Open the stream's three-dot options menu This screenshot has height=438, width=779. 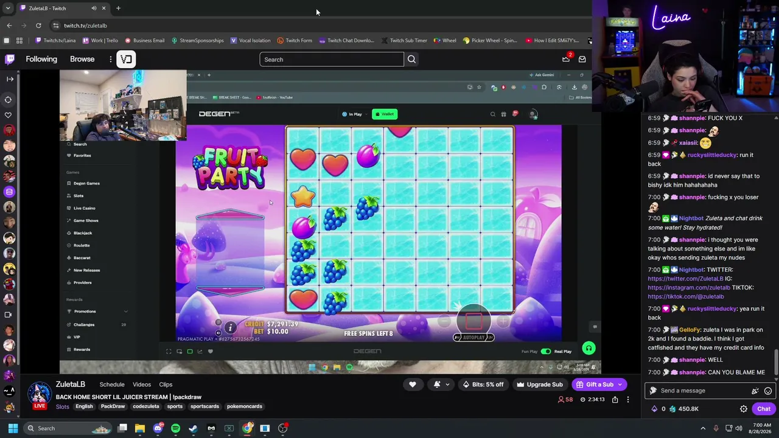[x=628, y=400]
